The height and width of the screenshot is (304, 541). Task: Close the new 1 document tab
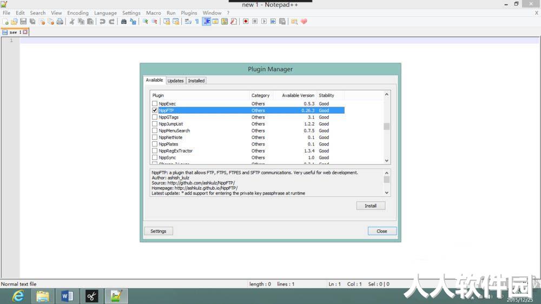point(25,32)
